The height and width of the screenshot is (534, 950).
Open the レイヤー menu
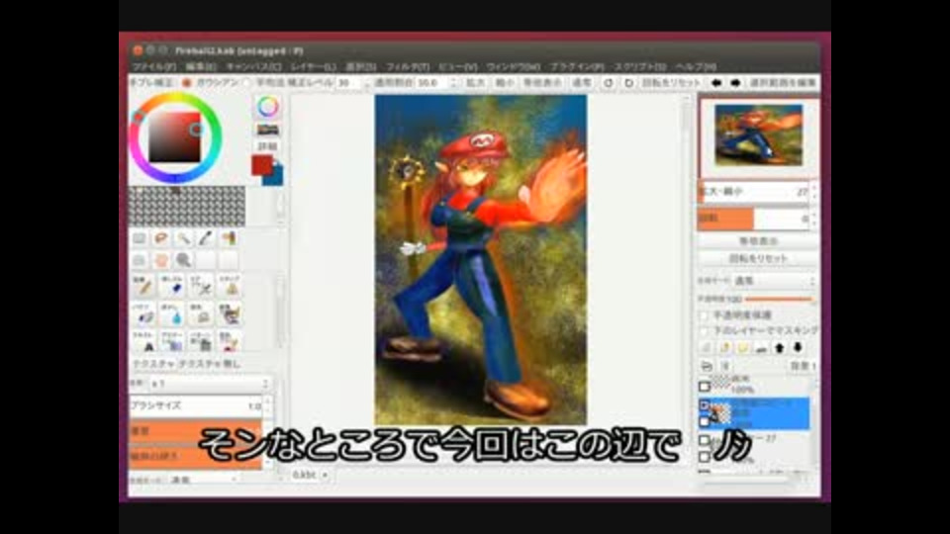point(314,66)
